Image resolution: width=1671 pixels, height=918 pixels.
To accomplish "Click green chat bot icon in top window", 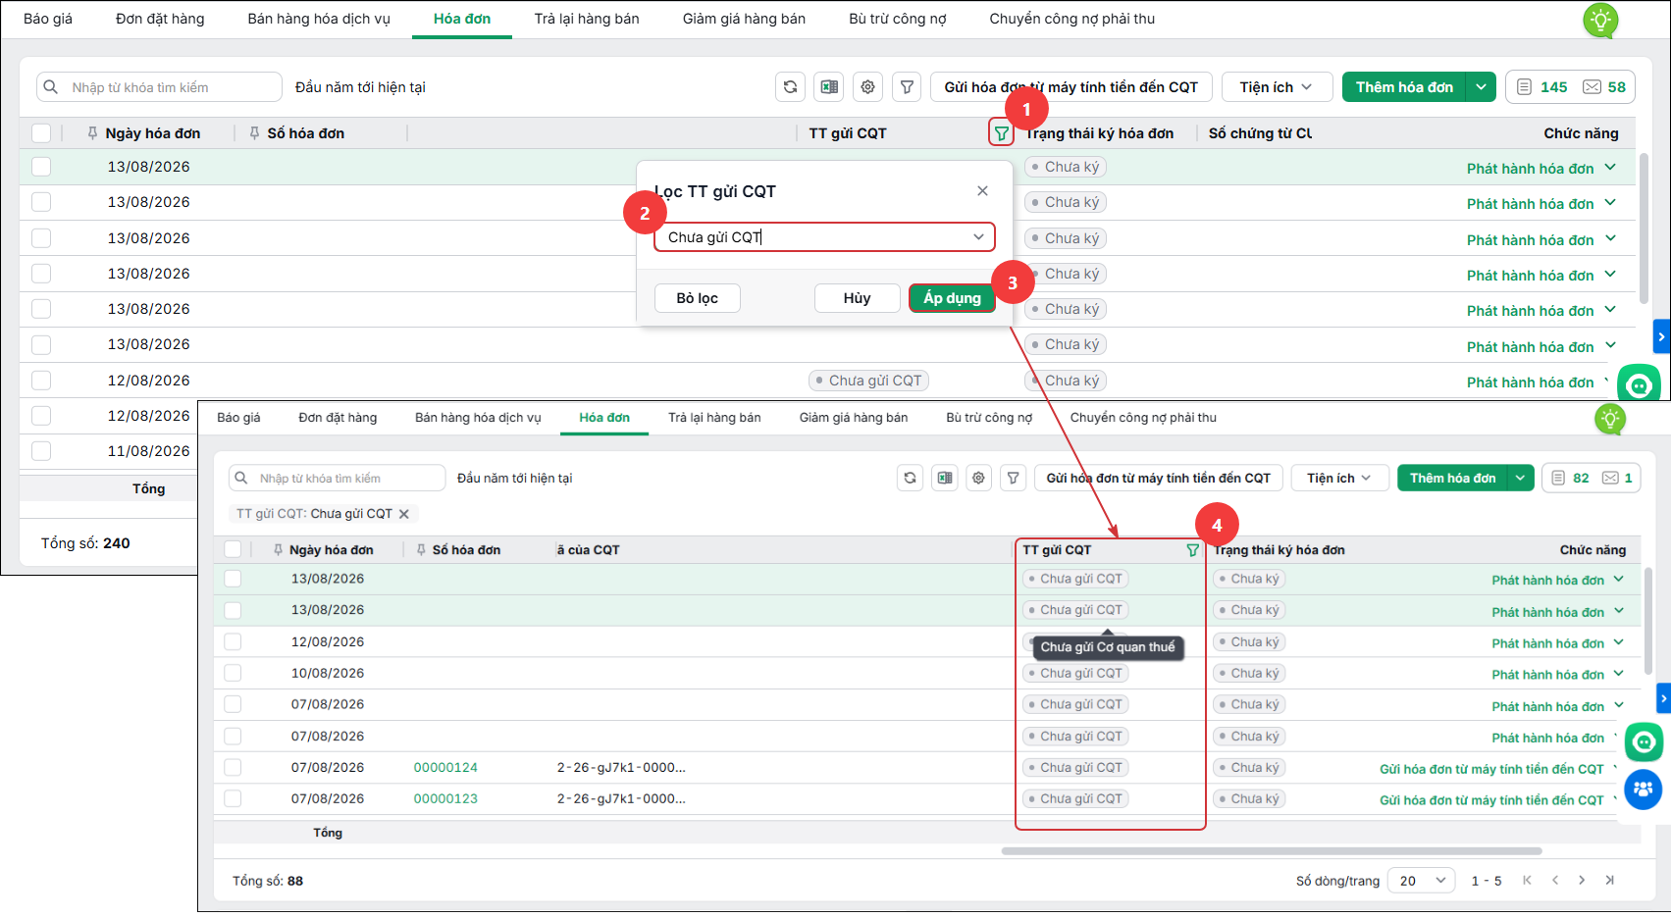I will pyautogui.click(x=1639, y=383).
